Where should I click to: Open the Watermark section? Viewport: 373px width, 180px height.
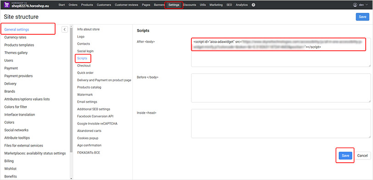(x=85, y=95)
